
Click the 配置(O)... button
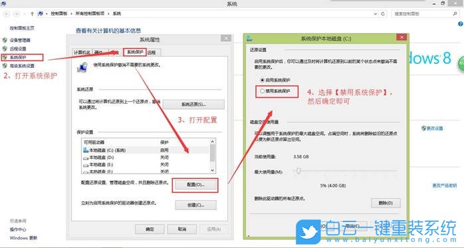(195, 185)
